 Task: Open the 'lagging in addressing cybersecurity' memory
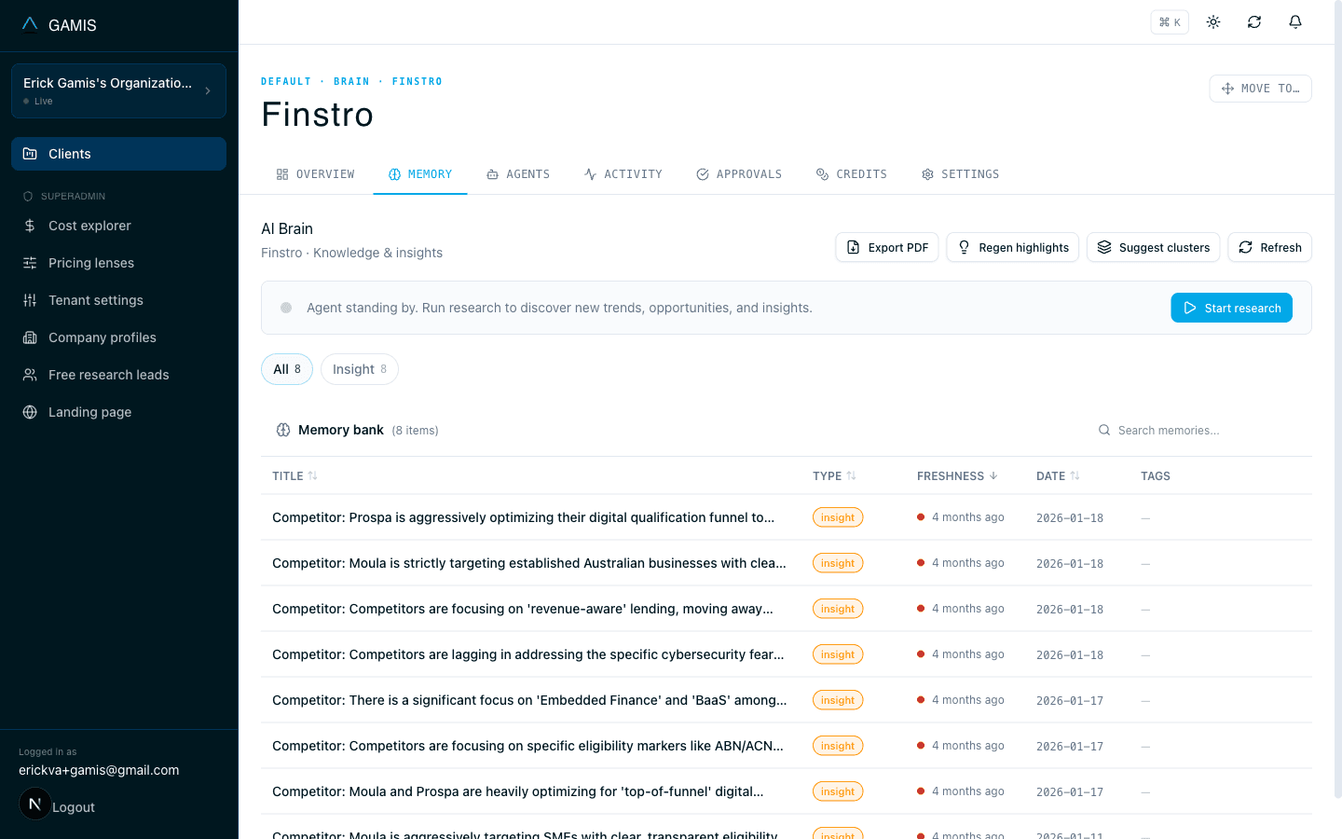(787, 654)
